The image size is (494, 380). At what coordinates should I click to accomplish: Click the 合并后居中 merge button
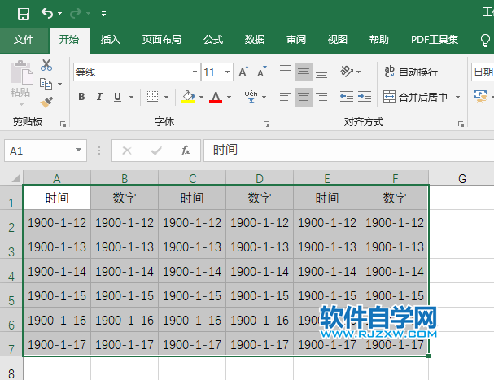coord(416,97)
